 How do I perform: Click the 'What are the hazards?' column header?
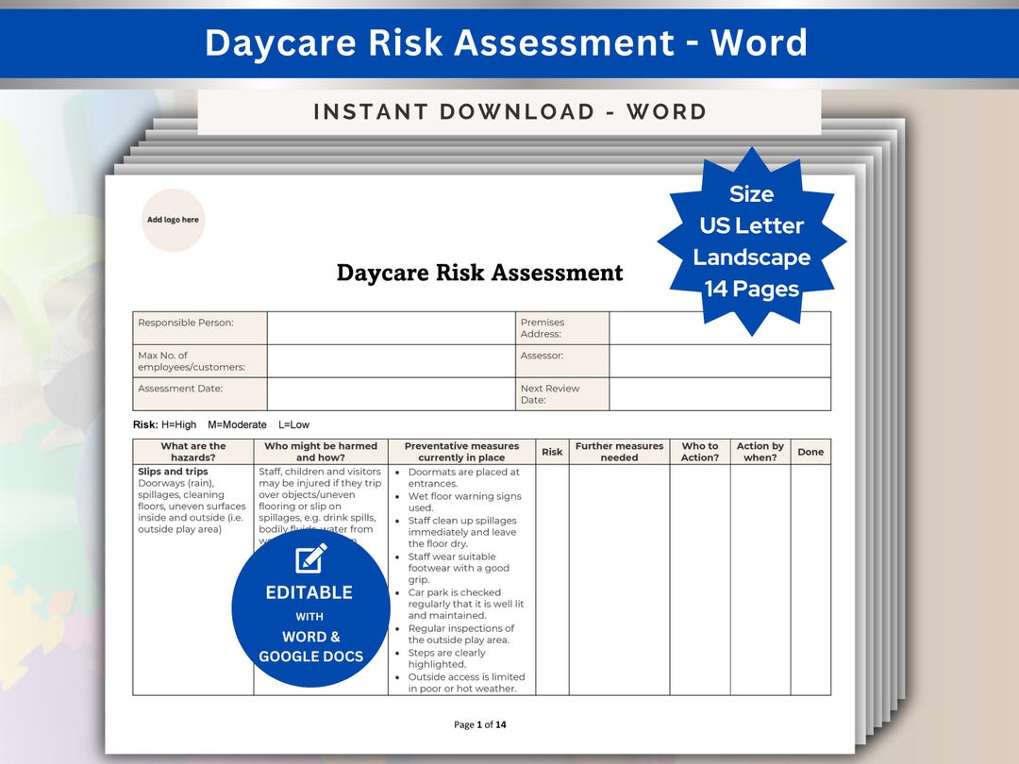(193, 451)
